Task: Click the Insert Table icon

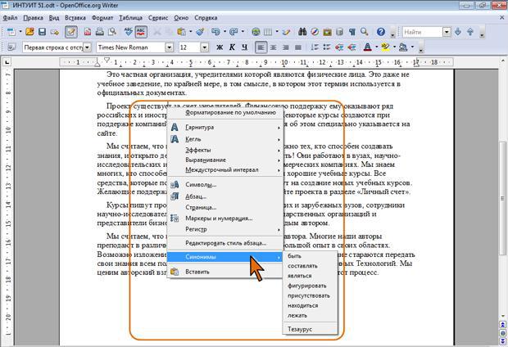Action: coord(268,32)
